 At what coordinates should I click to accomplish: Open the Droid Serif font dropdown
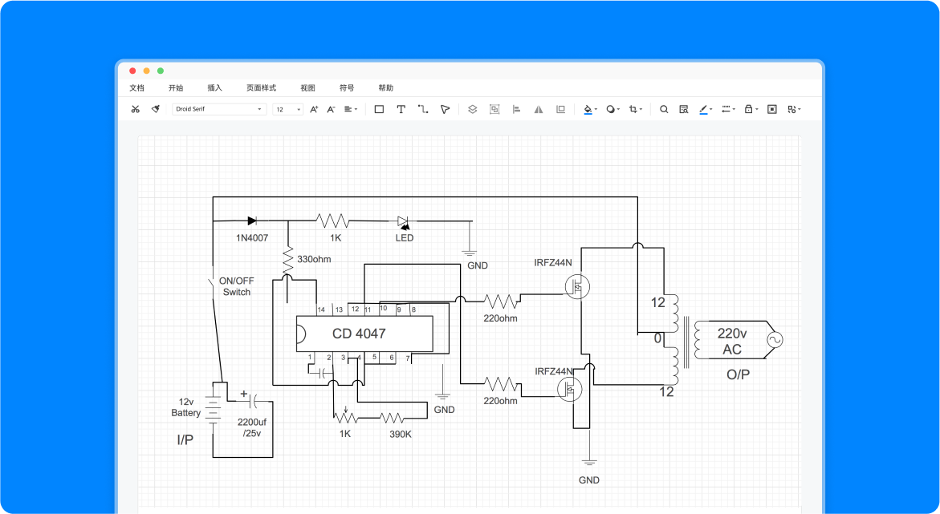219,109
